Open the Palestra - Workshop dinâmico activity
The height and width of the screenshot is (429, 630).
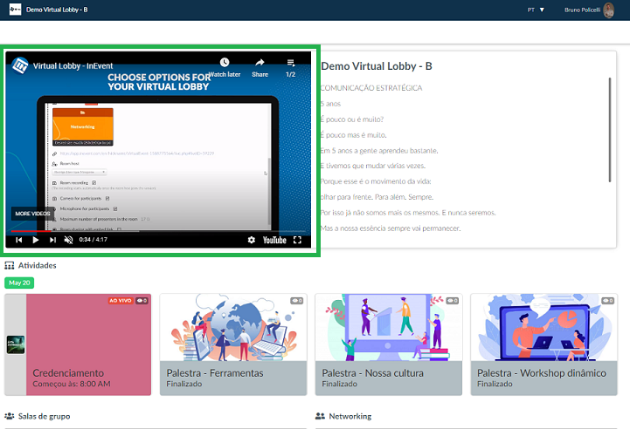coord(544,344)
